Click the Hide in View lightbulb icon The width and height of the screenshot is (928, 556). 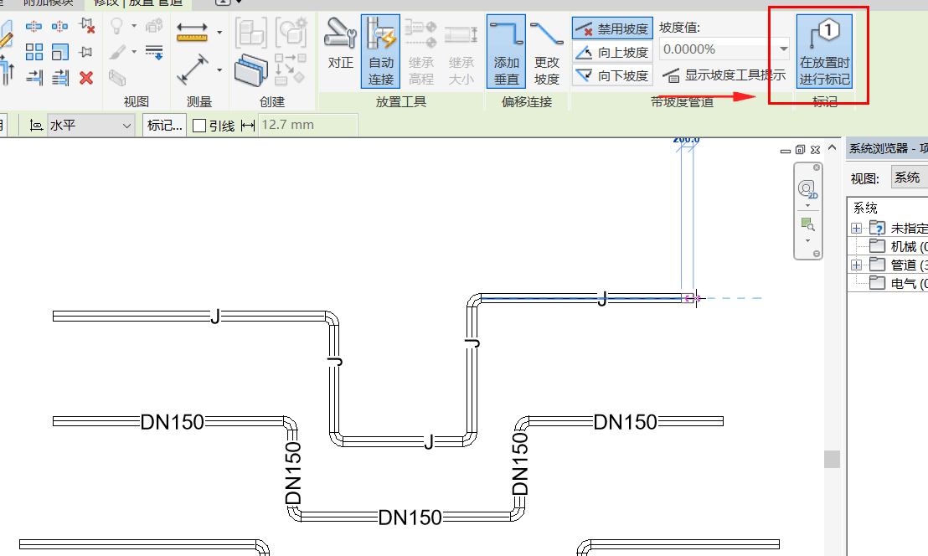click(117, 26)
